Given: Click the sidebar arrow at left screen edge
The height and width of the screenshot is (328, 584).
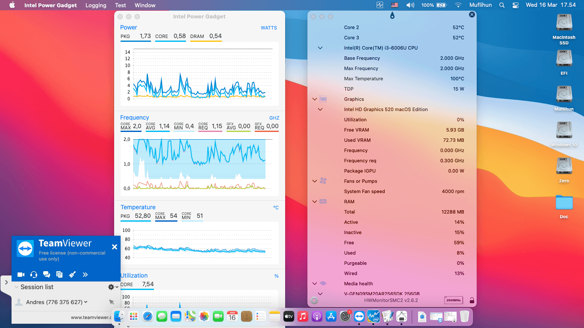Looking at the screenshot, I should coord(6,282).
